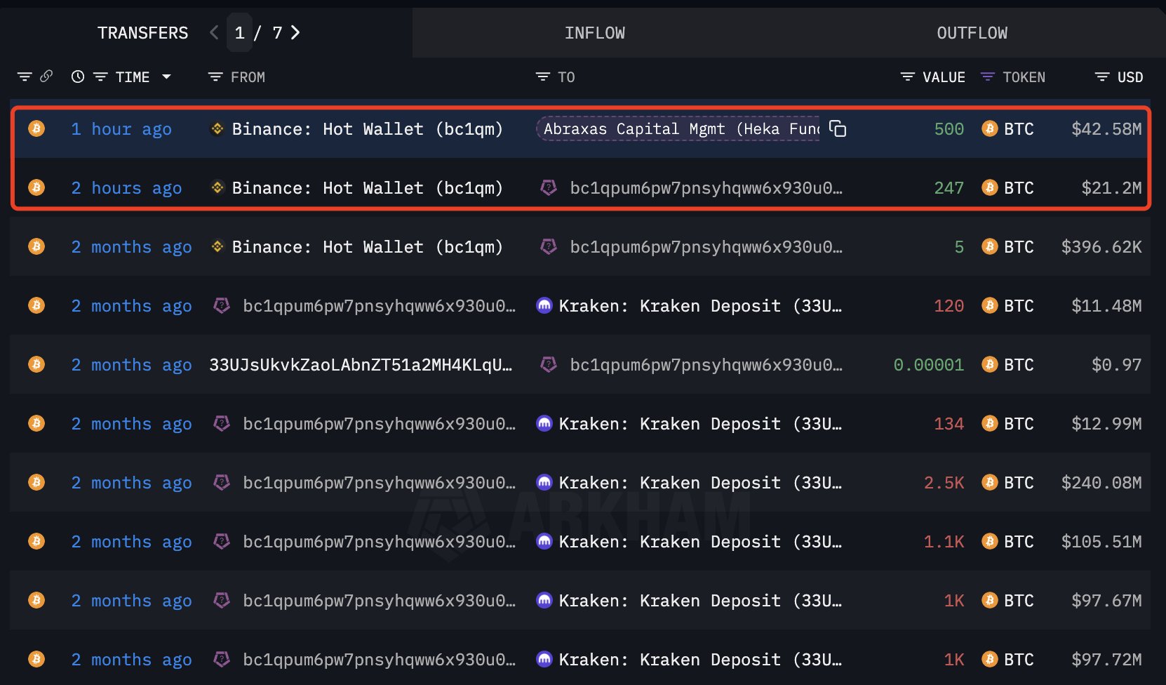
Task: Click Binance logo in the 2 hours ago row
Action: pos(217,187)
